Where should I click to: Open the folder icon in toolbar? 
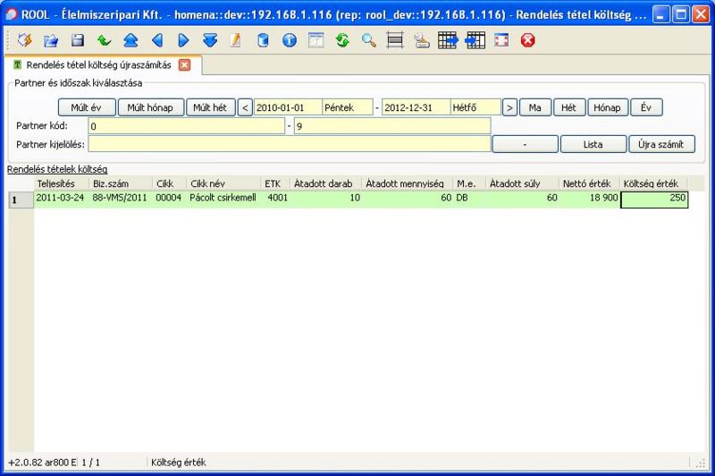(51, 40)
